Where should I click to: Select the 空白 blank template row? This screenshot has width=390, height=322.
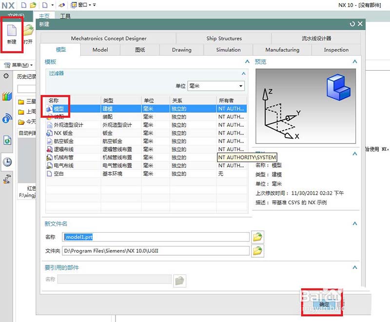tap(147, 174)
